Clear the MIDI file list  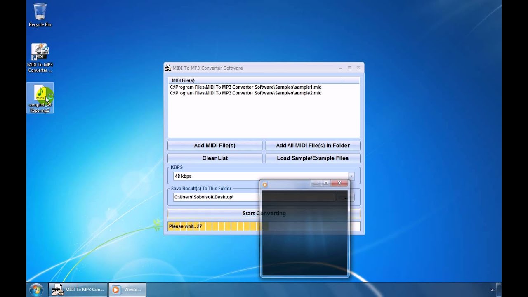(x=215, y=158)
